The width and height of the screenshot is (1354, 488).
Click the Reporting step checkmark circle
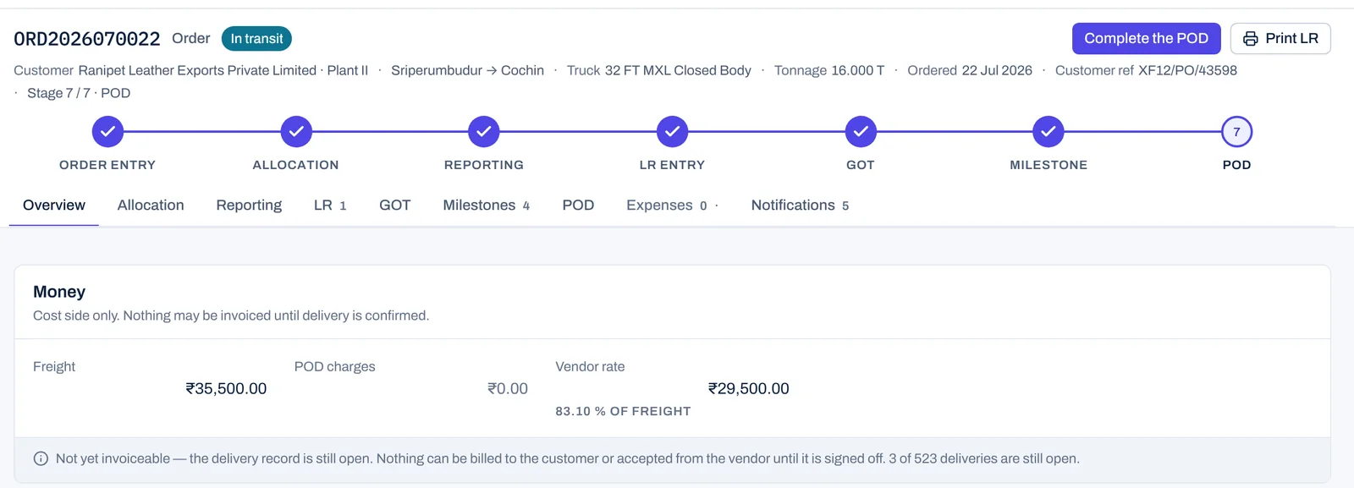484,131
